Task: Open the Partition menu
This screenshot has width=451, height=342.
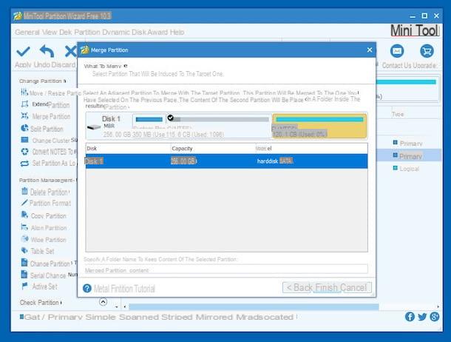Action: pos(87,33)
